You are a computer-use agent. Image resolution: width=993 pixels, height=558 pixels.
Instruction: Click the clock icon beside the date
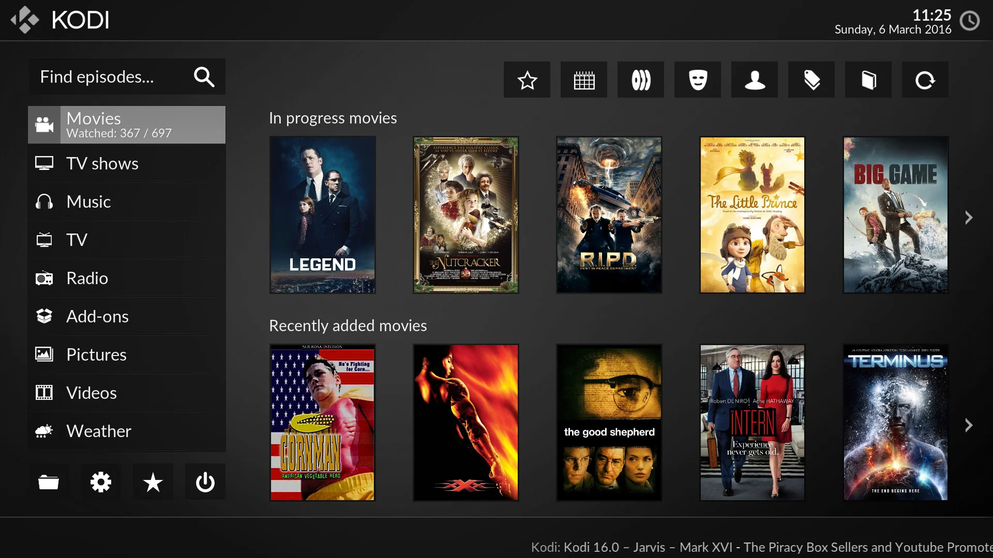coord(970,21)
